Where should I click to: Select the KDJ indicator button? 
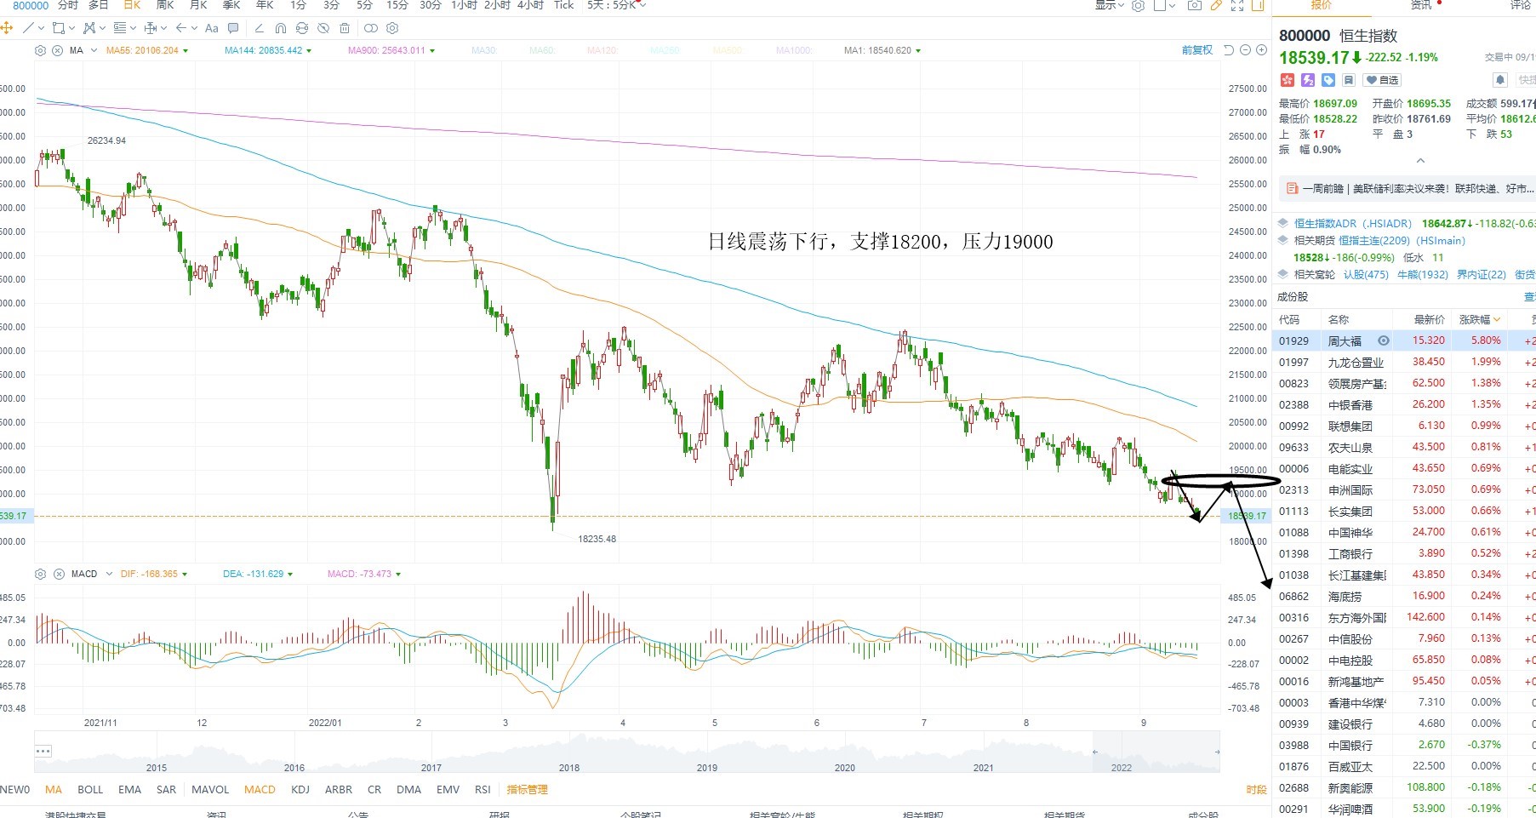click(300, 789)
